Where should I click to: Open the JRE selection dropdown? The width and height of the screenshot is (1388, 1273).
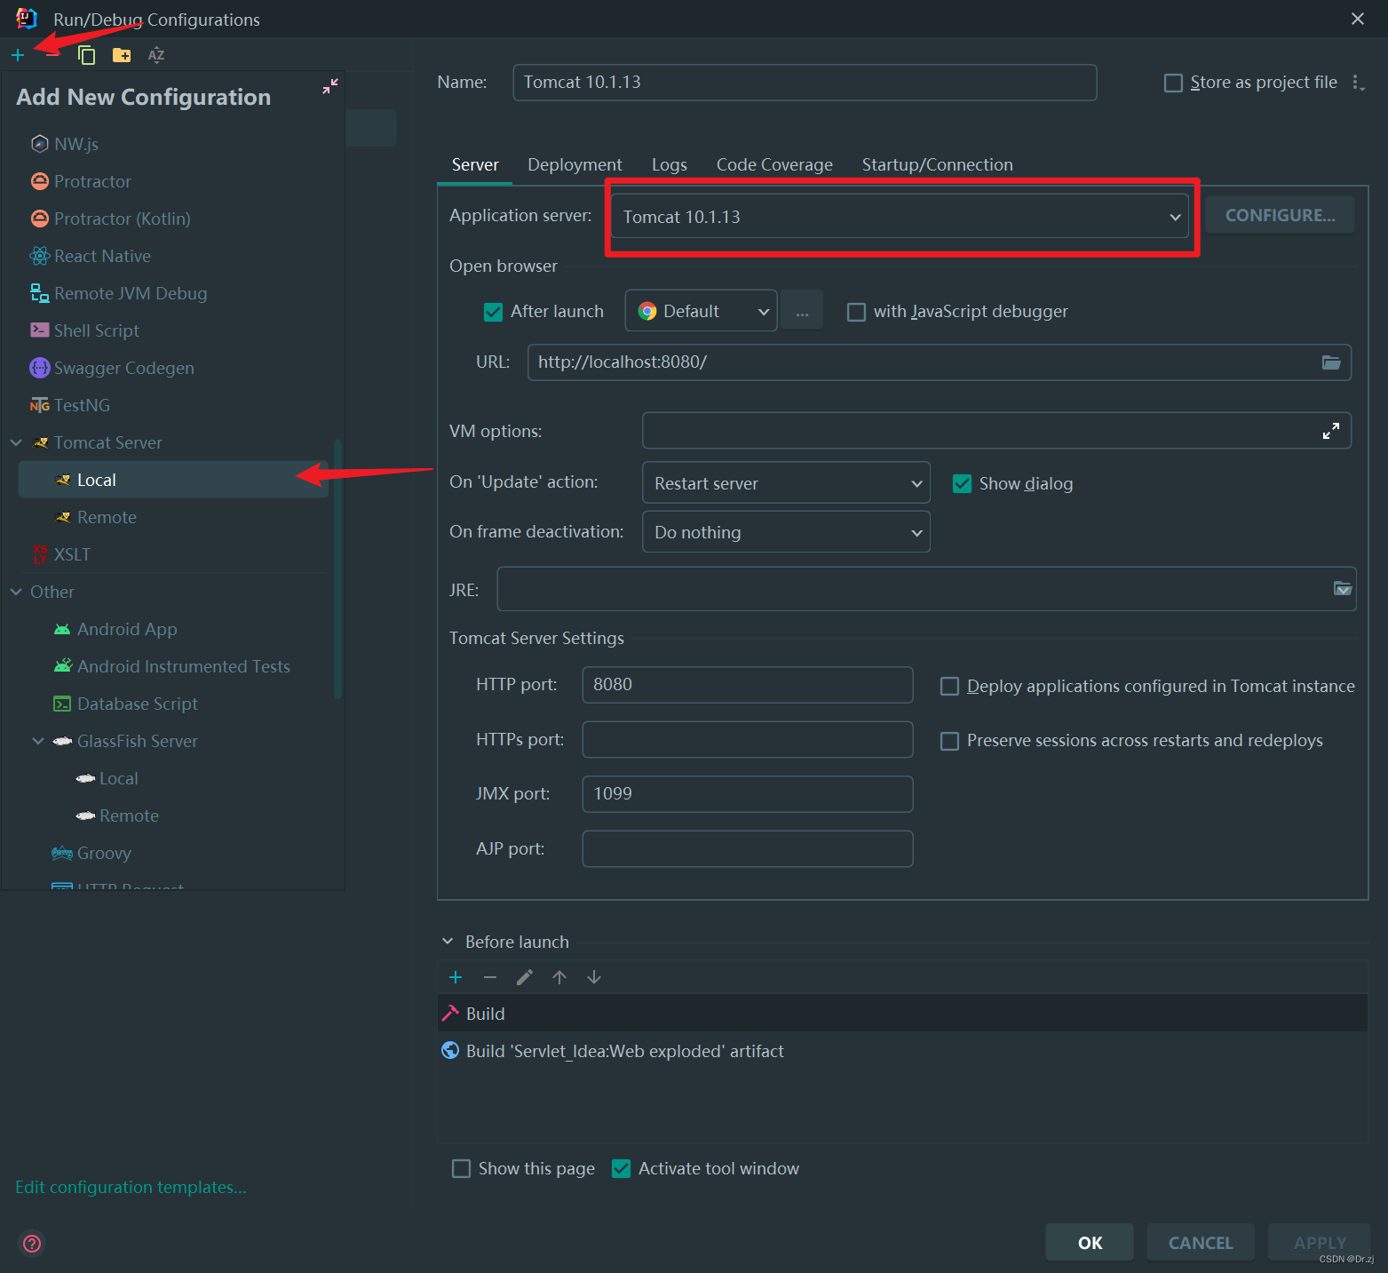(1343, 588)
